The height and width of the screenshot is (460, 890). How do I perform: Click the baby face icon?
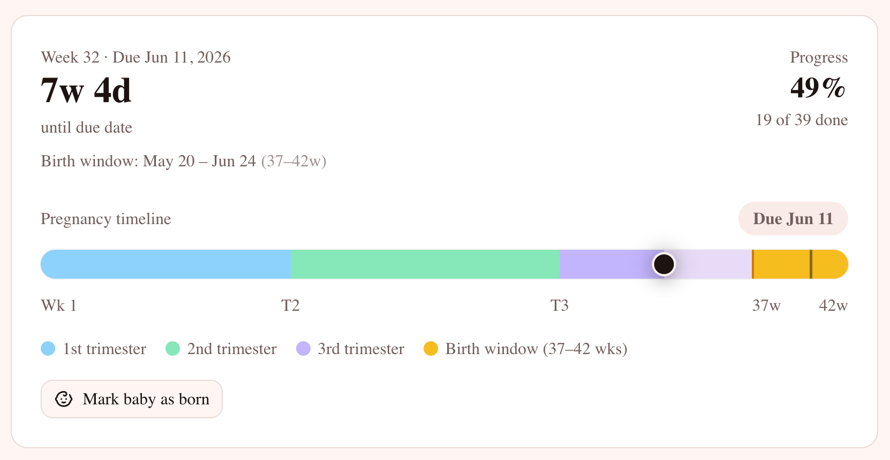63,398
